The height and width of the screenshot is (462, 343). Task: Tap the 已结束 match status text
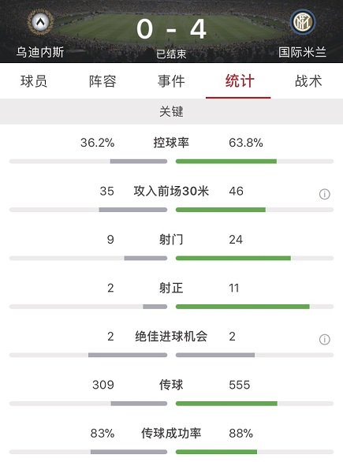[x=171, y=54]
